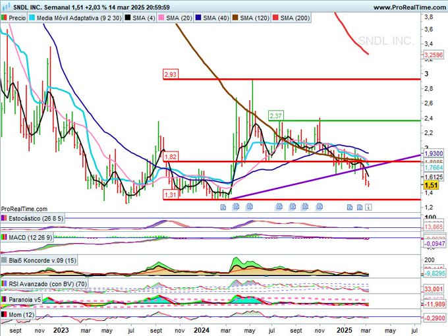Click the brown SMA (120) legend icon
Viewport: 448px width, 336px height.
[235, 18]
